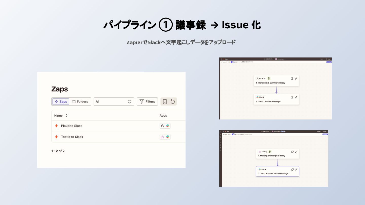Click Slack icon in the Tactiq to Slack row
The image size is (365, 205).
click(x=168, y=137)
